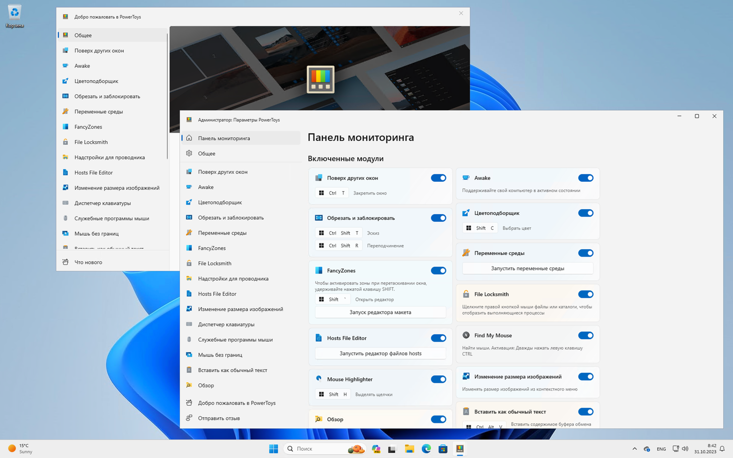Image resolution: width=733 pixels, height=458 pixels.
Task: Click Цветоподборщик icon in the Welcome window sidebar
Action: [x=65, y=81]
